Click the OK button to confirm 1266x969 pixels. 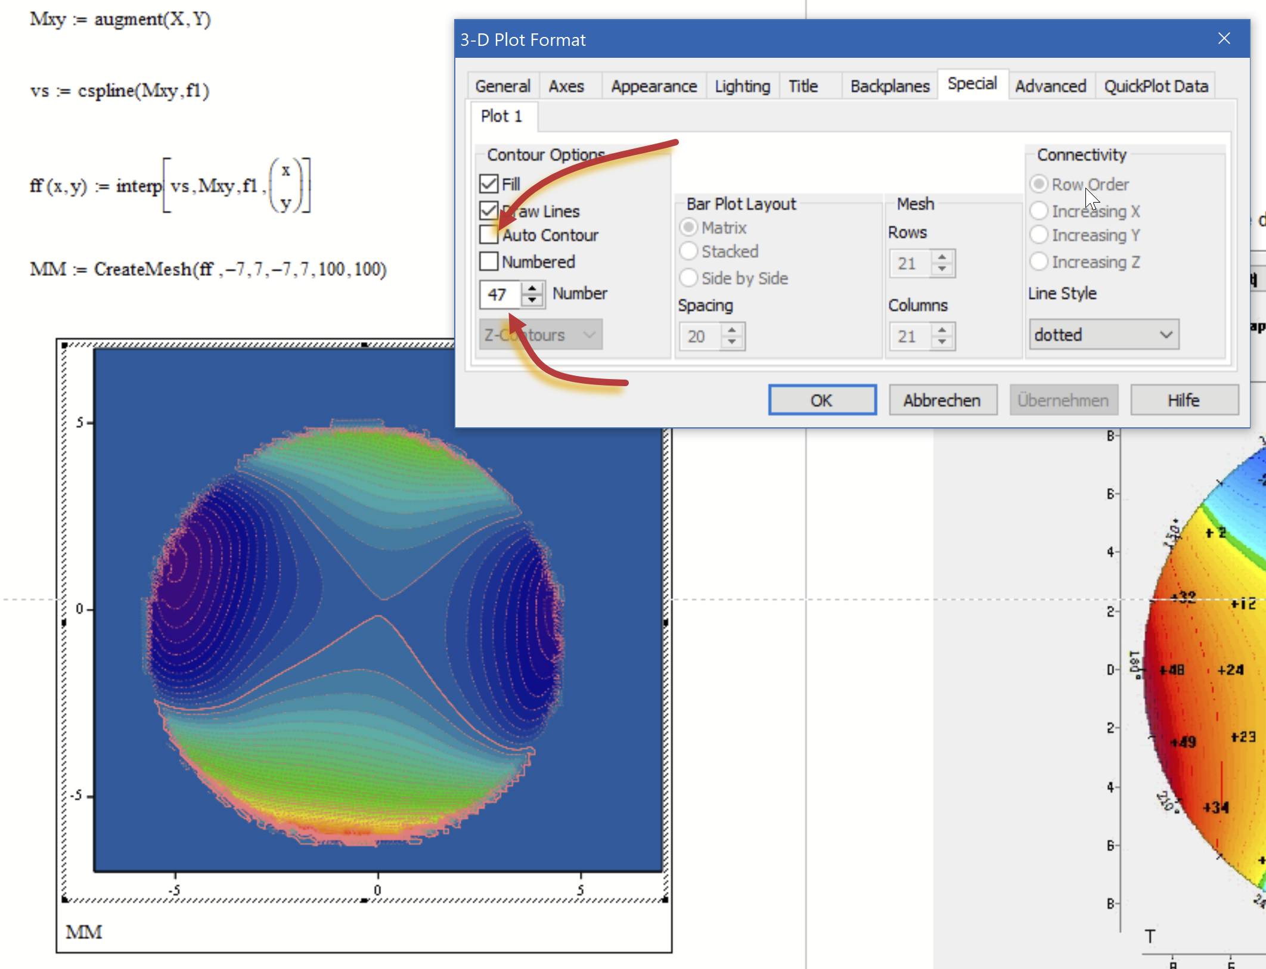point(821,399)
